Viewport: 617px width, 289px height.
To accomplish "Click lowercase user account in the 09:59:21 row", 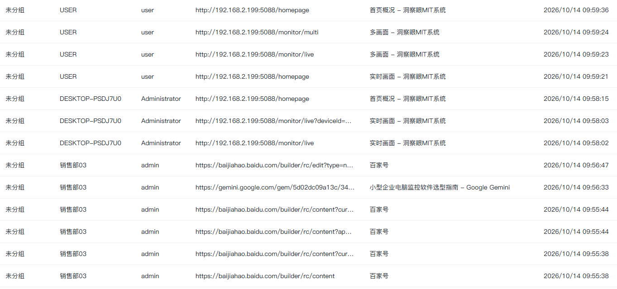I will [x=148, y=76].
